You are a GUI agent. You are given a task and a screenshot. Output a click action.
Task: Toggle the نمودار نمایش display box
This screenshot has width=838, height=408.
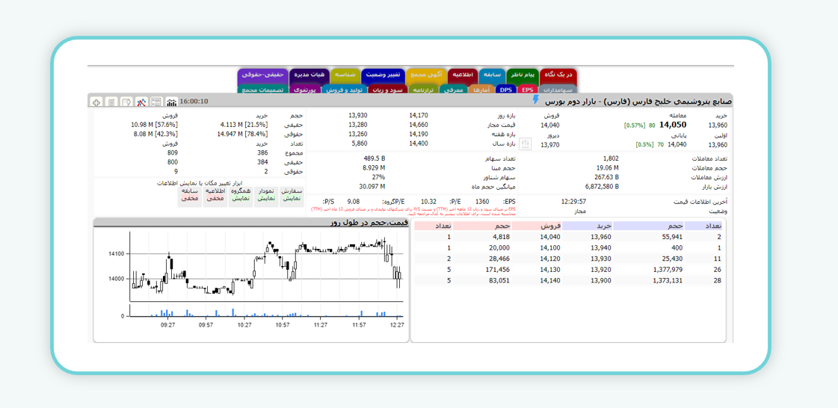pyautogui.click(x=266, y=194)
